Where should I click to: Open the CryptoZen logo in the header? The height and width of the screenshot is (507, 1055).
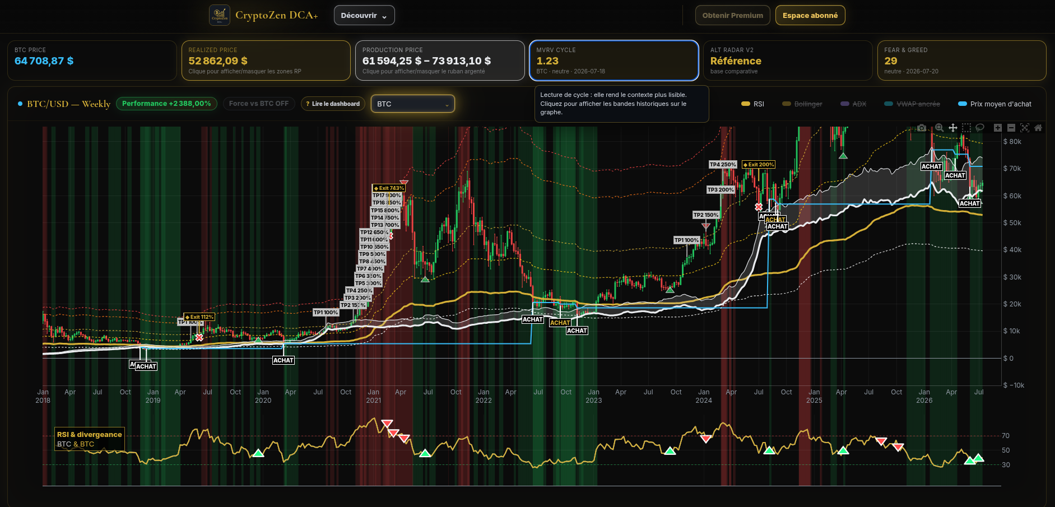click(x=220, y=15)
